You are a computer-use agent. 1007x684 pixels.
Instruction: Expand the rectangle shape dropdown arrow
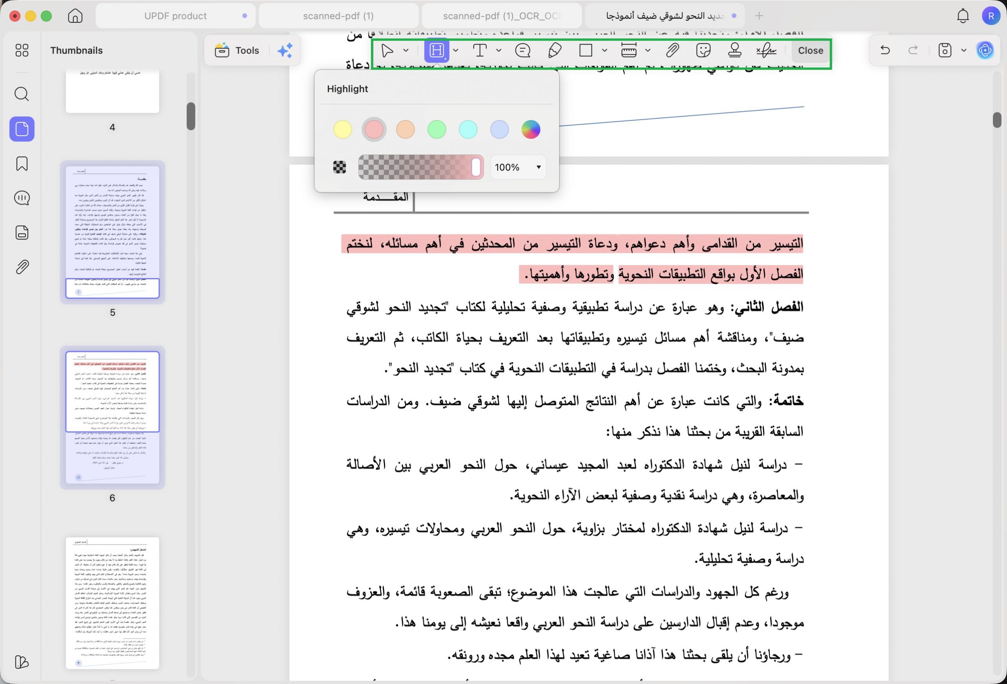605,51
